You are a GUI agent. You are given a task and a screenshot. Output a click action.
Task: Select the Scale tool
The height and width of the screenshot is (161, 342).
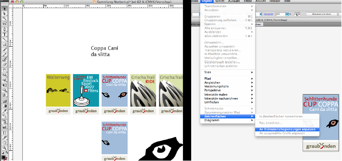point(4,75)
